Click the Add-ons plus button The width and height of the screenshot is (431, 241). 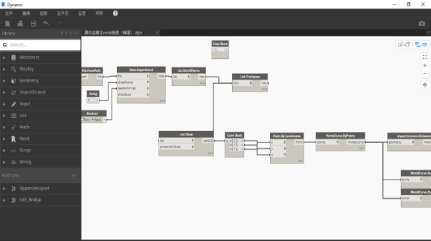[73, 176]
